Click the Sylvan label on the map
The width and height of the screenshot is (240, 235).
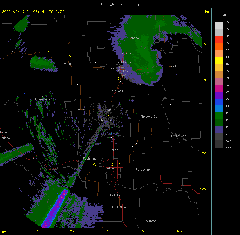(109, 68)
